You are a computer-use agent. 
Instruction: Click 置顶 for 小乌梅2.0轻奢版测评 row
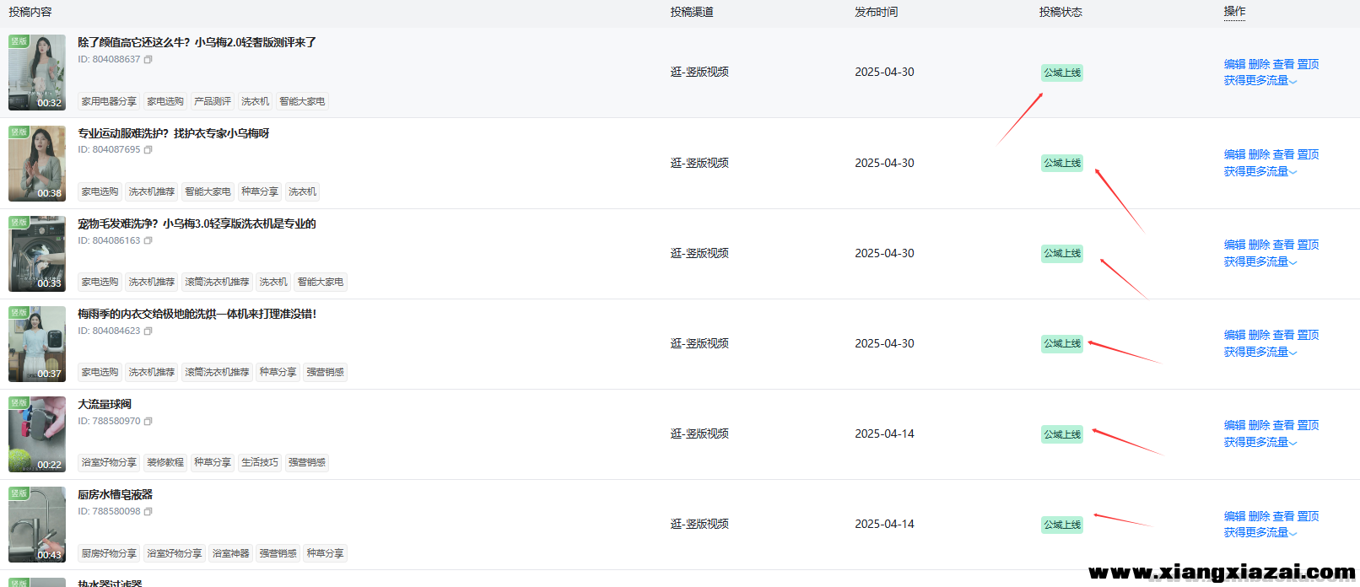pos(1308,64)
